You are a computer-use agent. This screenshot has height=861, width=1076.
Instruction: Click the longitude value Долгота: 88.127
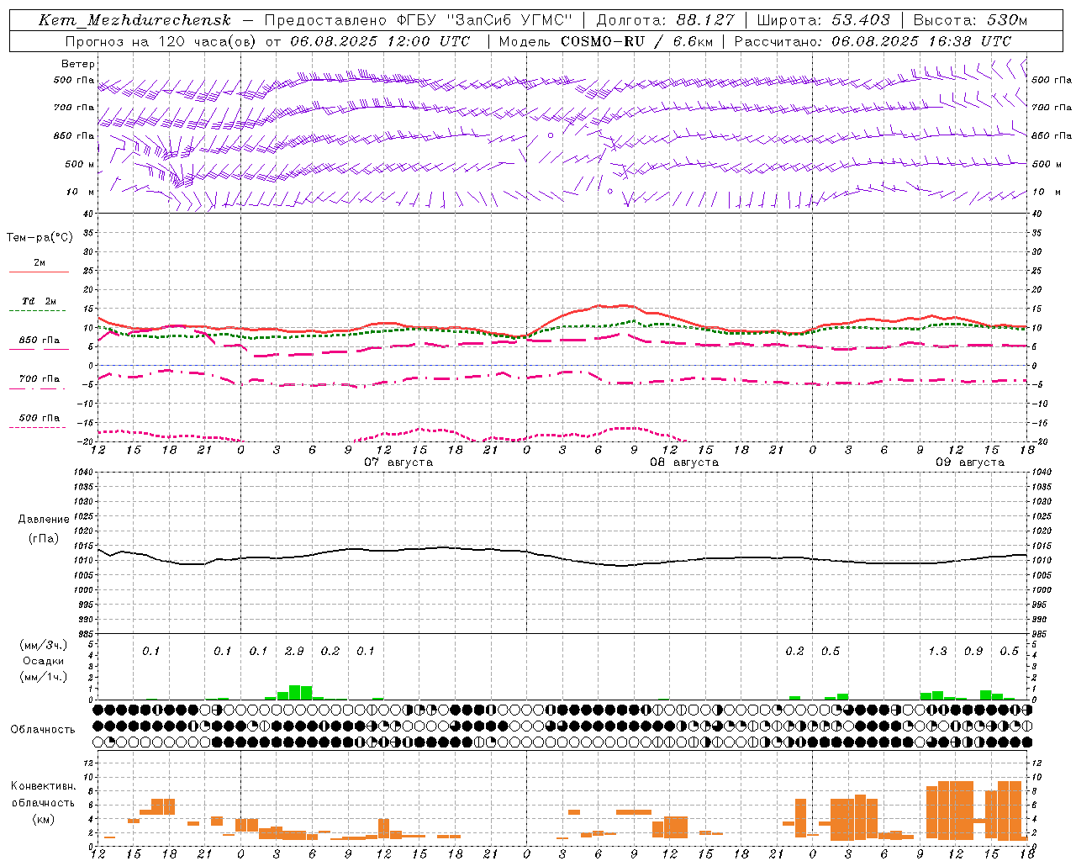(x=666, y=20)
